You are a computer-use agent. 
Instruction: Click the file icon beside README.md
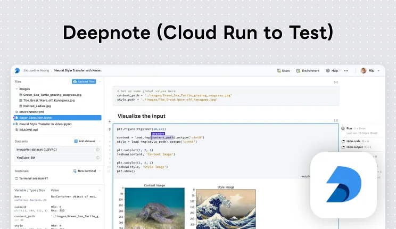[x=16, y=130]
